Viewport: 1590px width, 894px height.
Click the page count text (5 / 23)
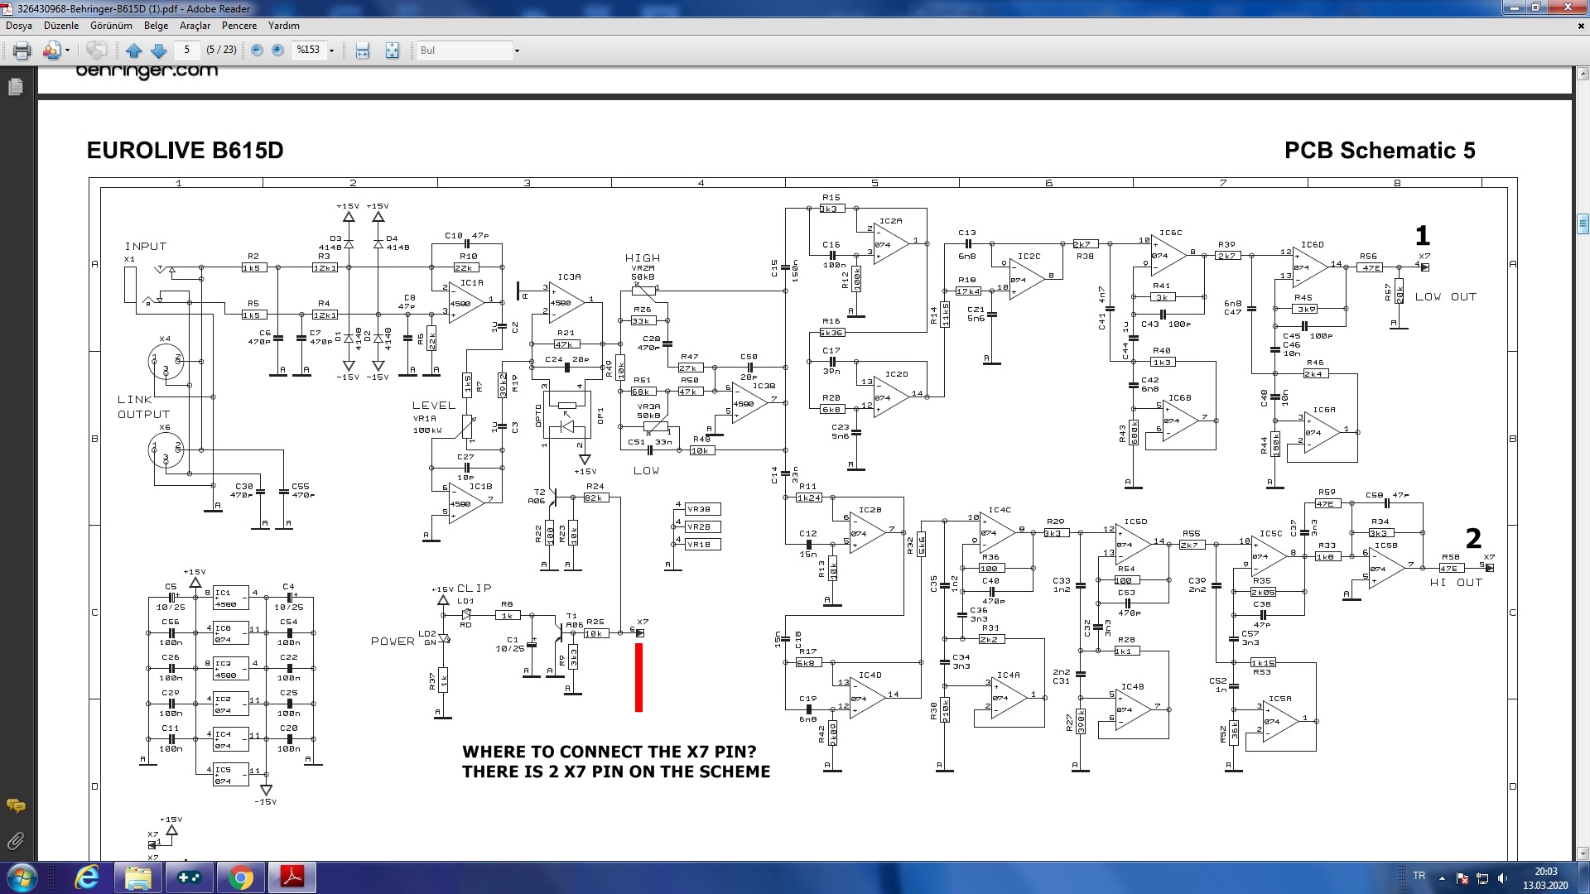(221, 50)
